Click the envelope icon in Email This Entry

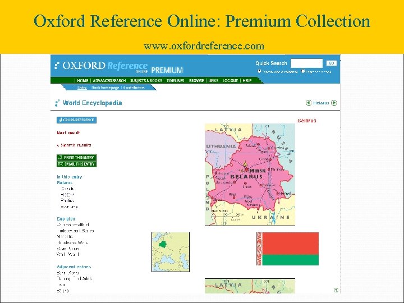click(61, 164)
